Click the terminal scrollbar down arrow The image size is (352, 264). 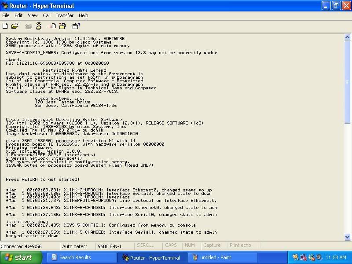347,237
